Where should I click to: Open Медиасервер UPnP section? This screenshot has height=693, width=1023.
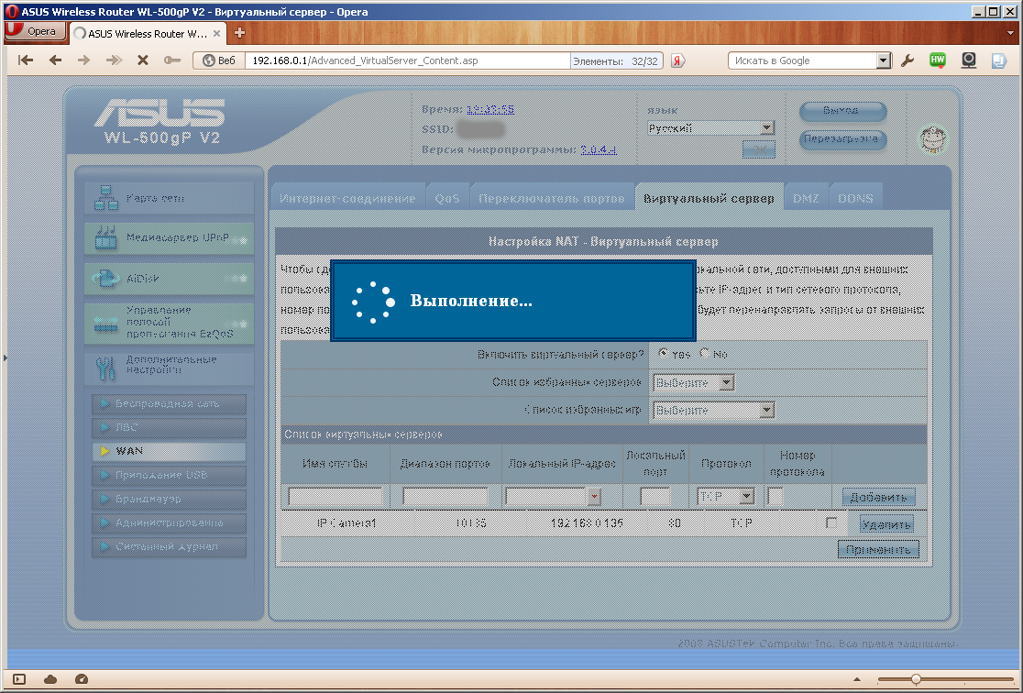(169, 238)
